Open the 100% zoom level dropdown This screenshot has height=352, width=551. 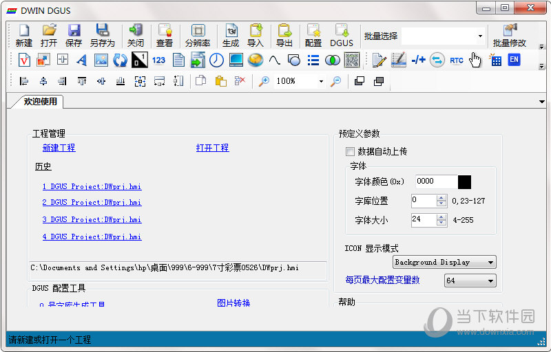tap(321, 81)
